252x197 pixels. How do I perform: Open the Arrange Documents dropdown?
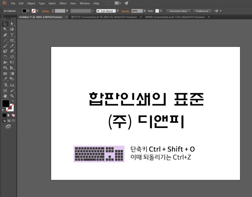(117, 3)
